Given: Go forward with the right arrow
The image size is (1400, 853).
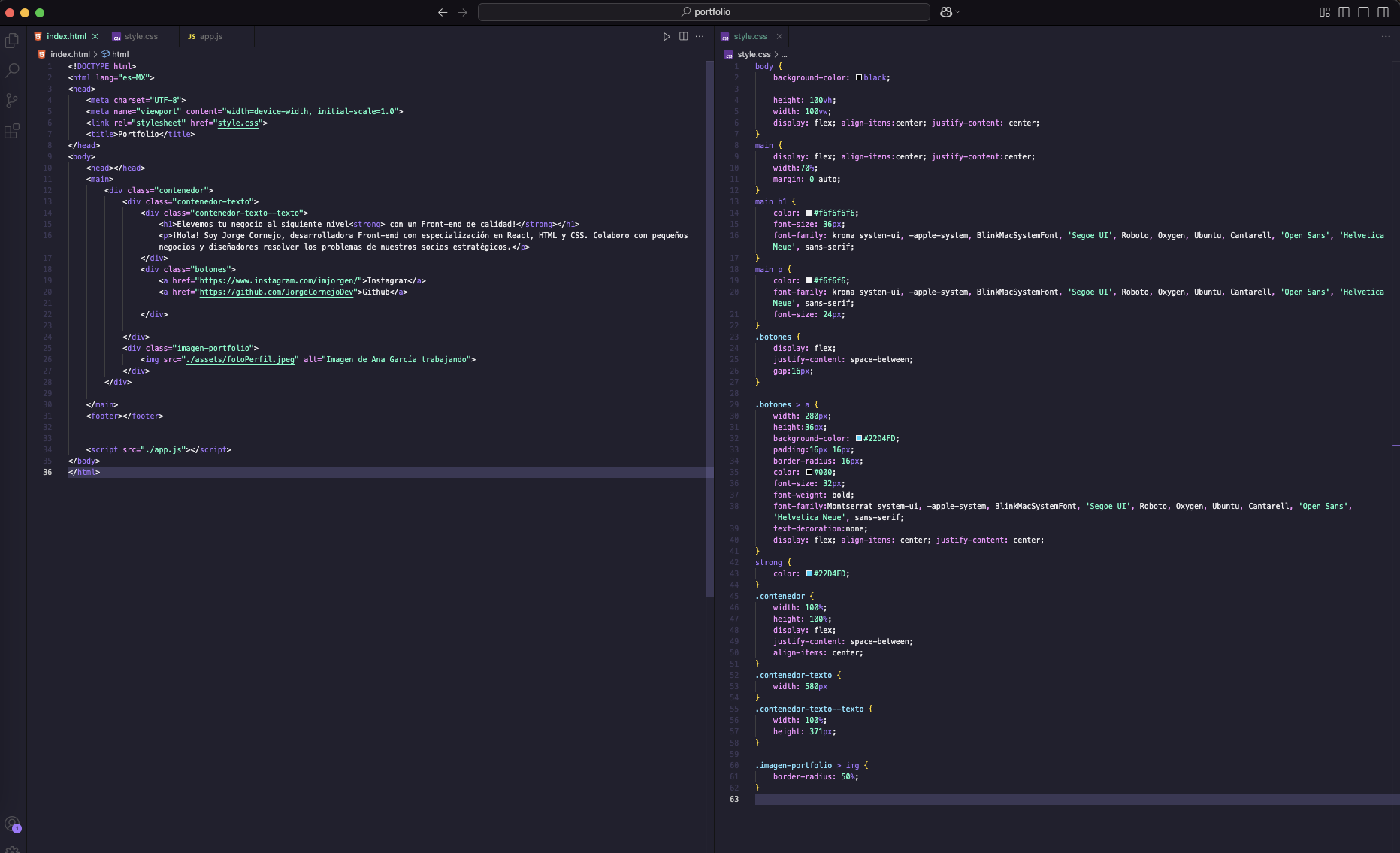Looking at the screenshot, I should coord(462,12).
